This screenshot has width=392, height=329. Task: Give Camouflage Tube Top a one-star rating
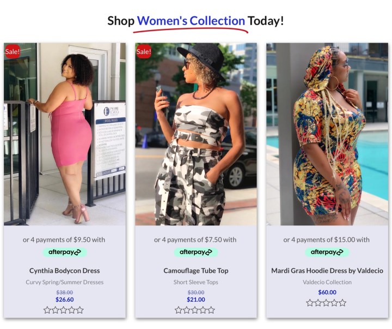[178, 310]
